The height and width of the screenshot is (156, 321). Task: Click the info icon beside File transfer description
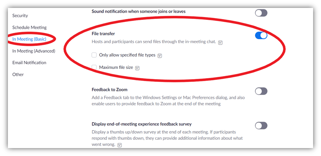point(220,43)
